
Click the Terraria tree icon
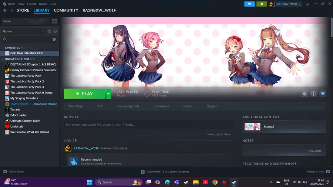(7, 110)
